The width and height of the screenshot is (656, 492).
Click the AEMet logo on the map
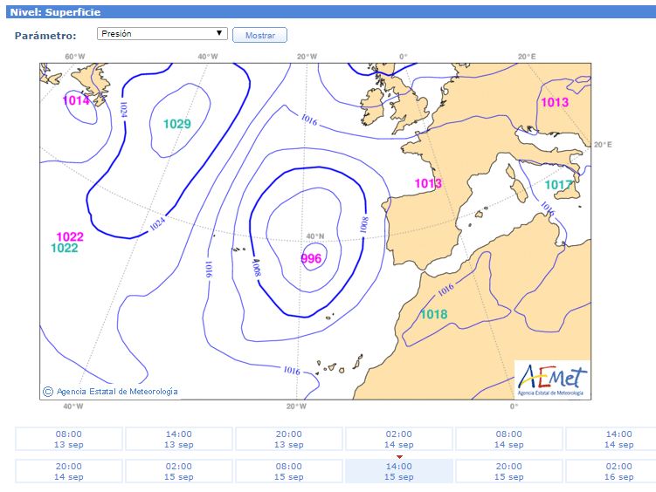coord(552,379)
